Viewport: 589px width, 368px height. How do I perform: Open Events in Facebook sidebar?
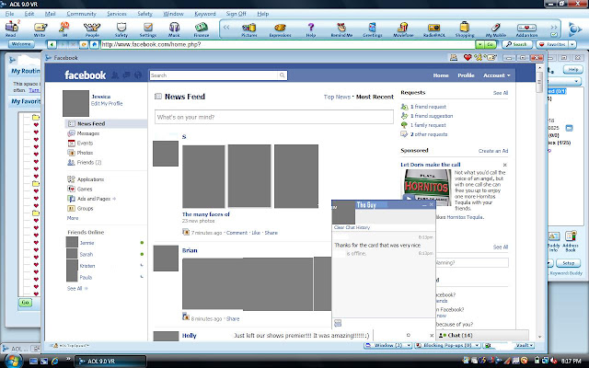click(85, 144)
